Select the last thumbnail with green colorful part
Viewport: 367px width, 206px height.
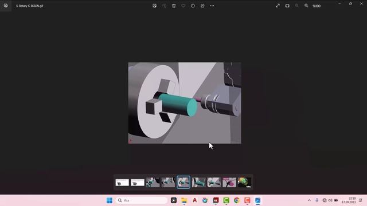coord(244,182)
